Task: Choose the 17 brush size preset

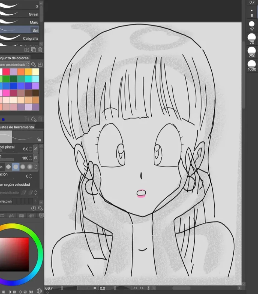Action: coord(252,26)
